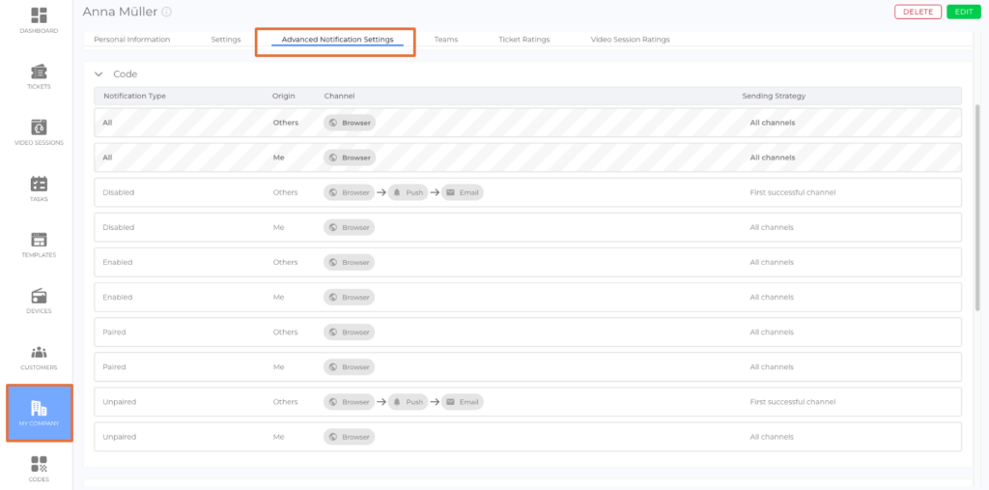Image resolution: width=989 pixels, height=490 pixels.
Task: Open the Tasks calendar icon
Action: tap(39, 185)
